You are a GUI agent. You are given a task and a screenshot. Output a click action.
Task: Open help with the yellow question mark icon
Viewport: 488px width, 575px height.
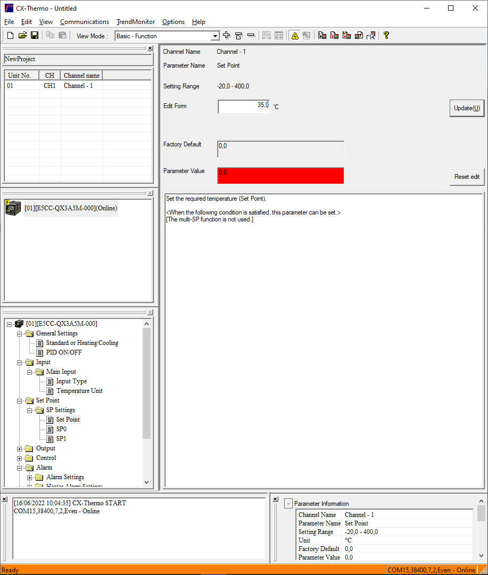point(386,36)
